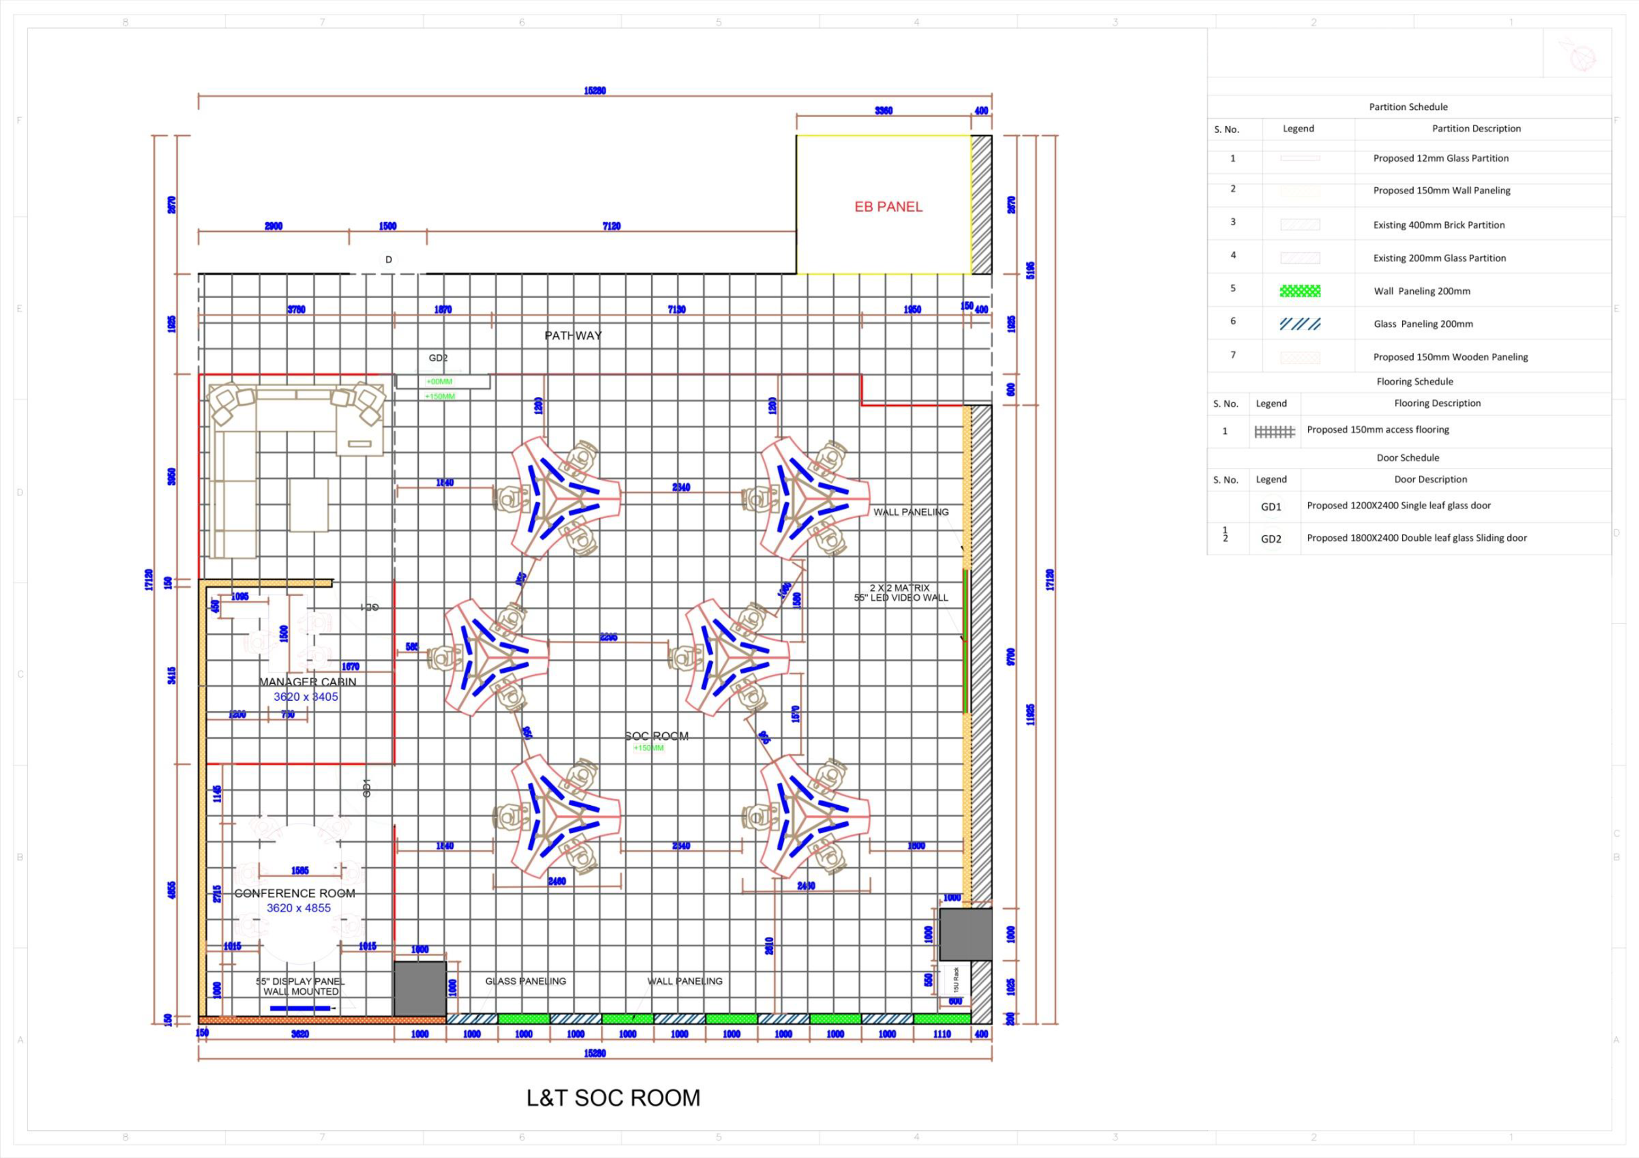Click the PATHWAY text label

point(573,335)
